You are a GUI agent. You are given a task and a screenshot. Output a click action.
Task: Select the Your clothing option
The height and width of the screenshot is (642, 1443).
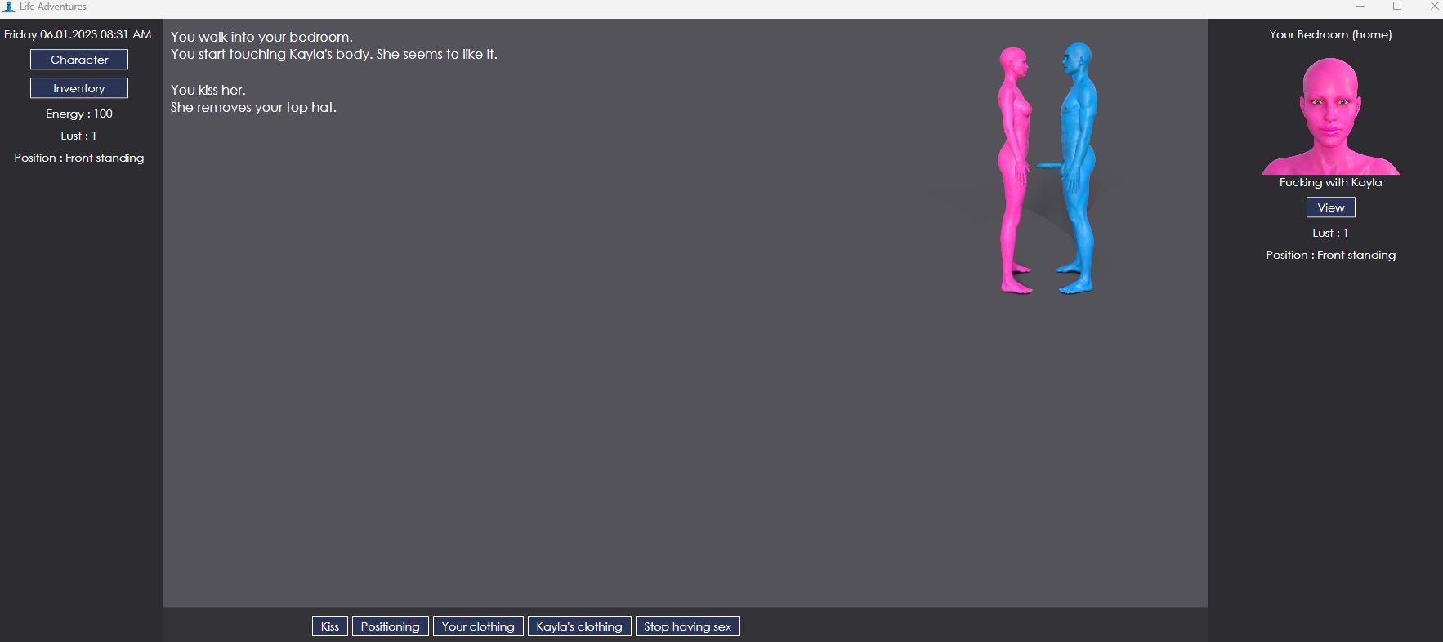pos(478,626)
